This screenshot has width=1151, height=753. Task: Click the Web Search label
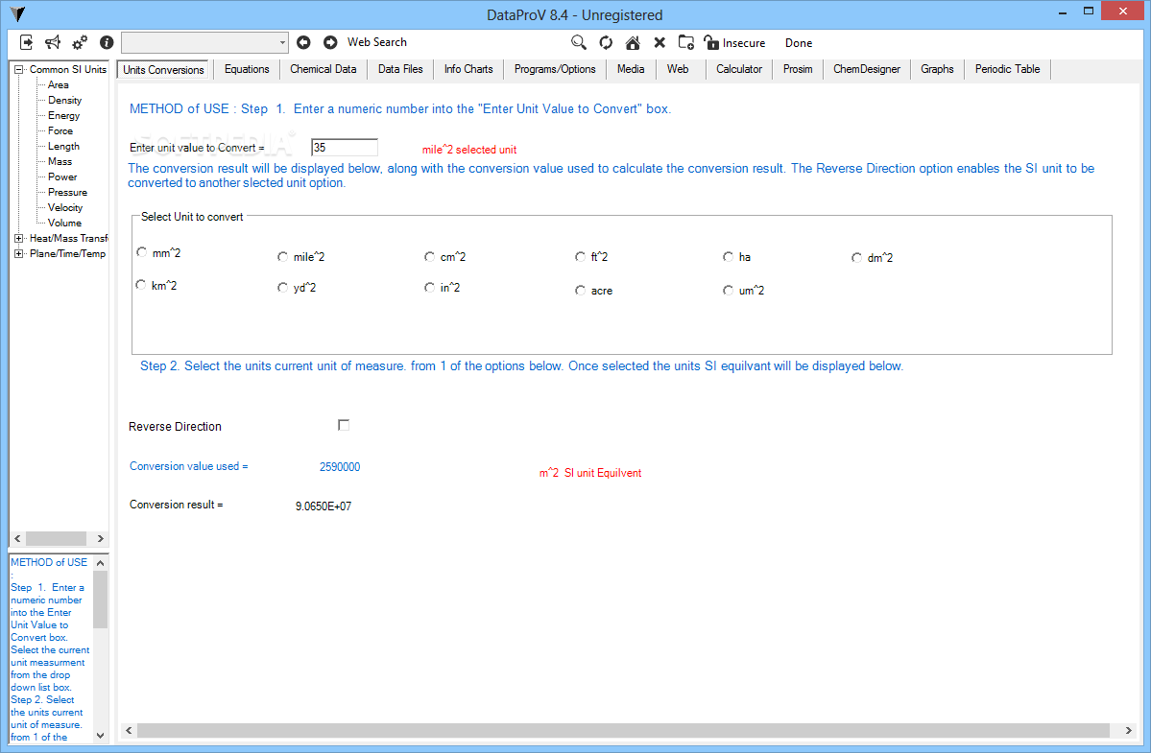[x=376, y=42]
